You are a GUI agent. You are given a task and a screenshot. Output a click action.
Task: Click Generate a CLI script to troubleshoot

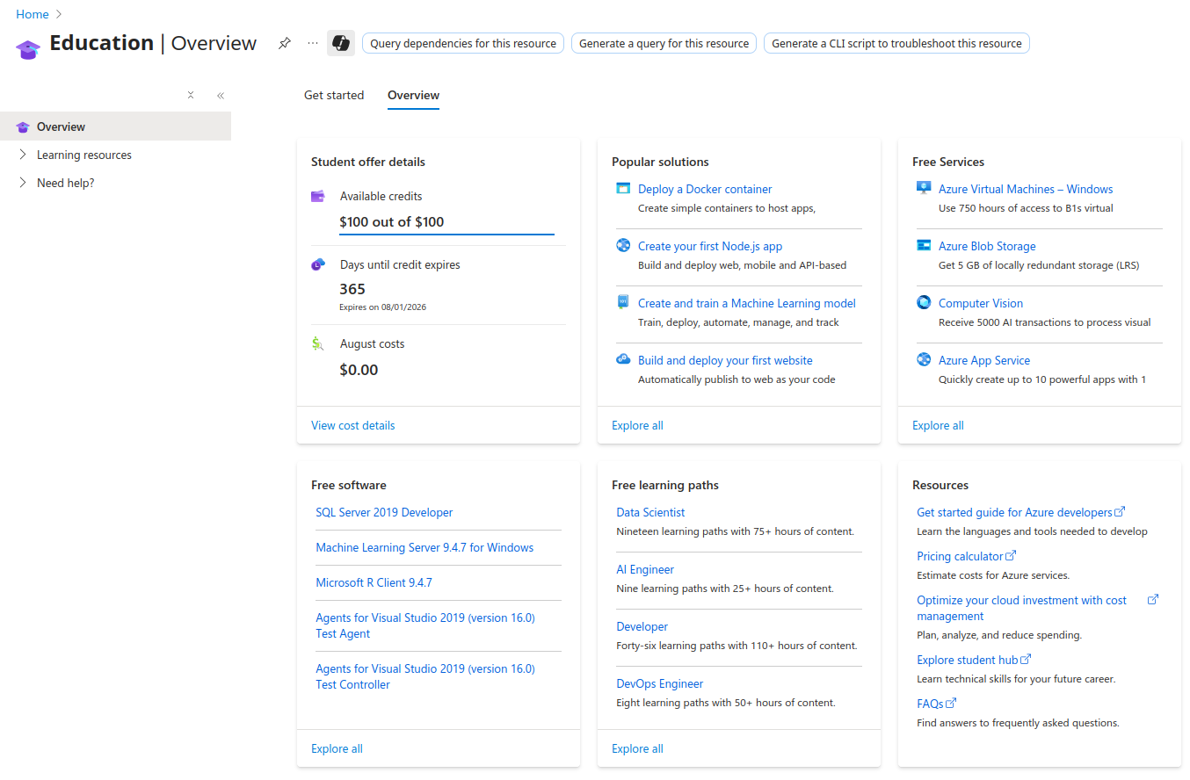(x=896, y=43)
